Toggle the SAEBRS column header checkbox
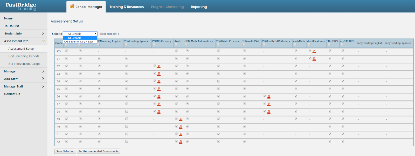415x156 pixels. pyautogui.click(x=329, y=44)
